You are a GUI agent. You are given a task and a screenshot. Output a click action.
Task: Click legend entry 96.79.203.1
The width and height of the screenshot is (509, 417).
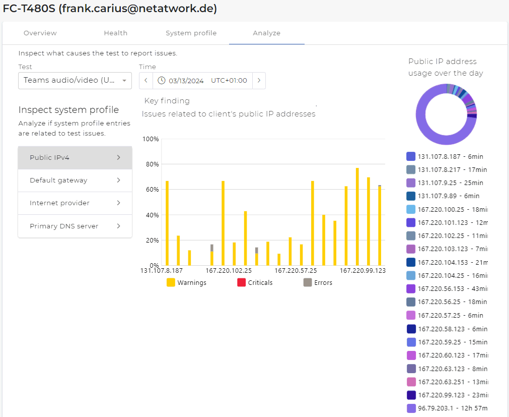click(447, 408)
